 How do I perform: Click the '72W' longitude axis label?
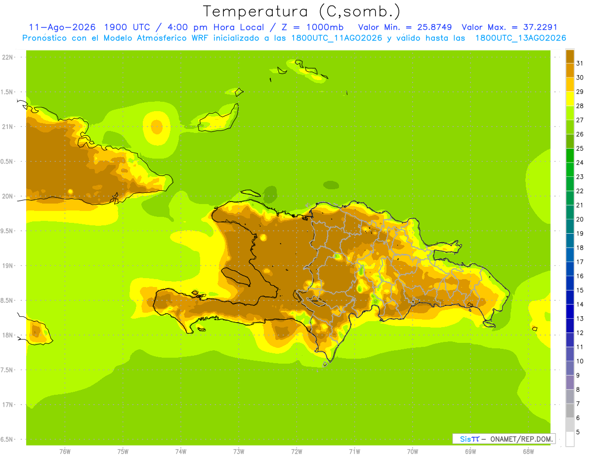pos(296,452)
